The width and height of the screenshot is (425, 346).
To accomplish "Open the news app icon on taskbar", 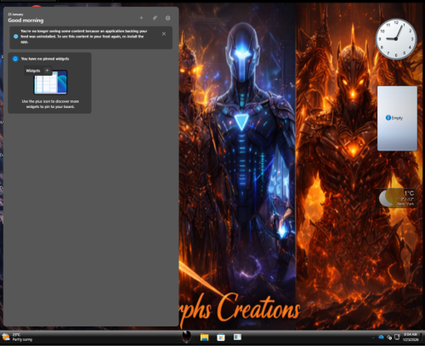I will 237,337.
